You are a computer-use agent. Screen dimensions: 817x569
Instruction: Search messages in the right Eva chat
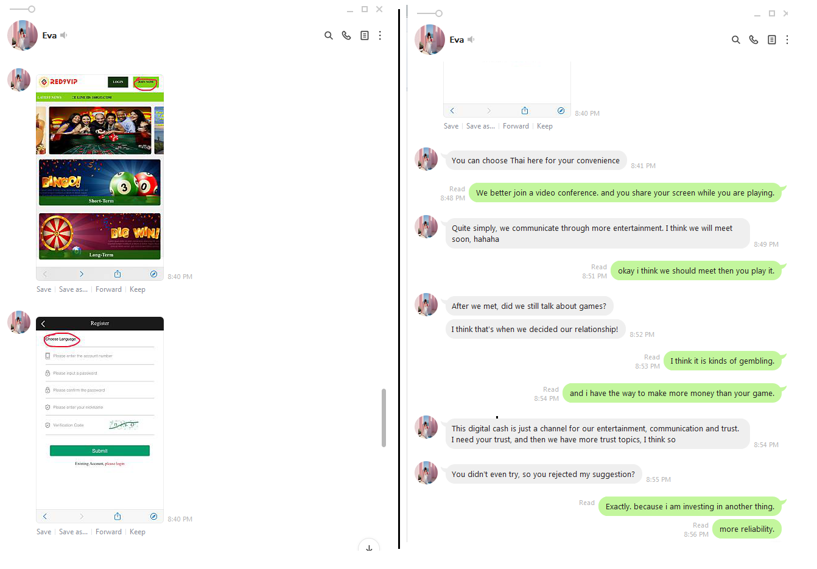tap(736, 40)
